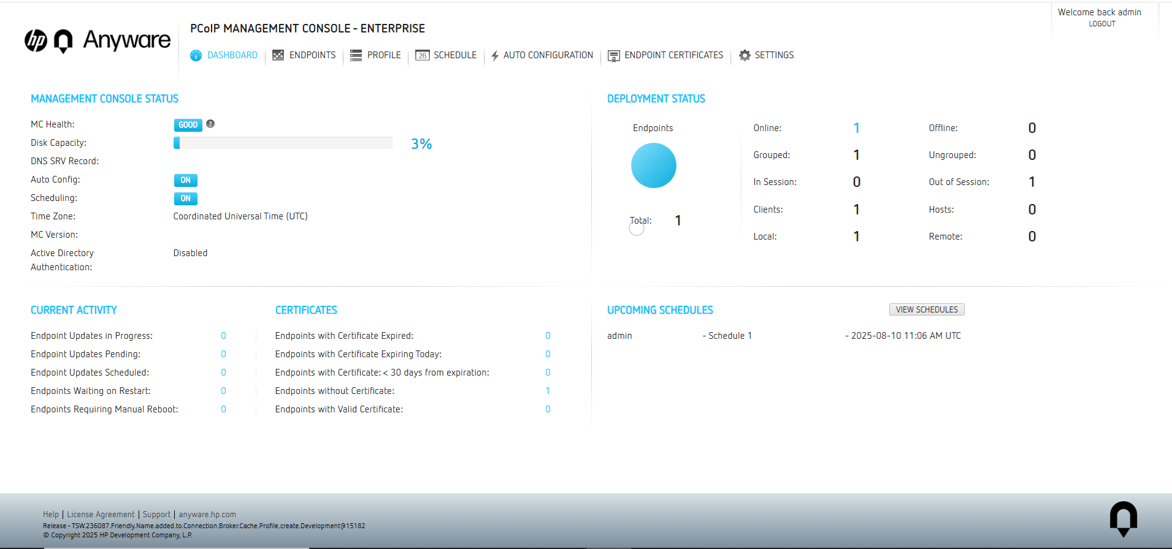Click the HP logo
1172x549 pixels.
[x=36, y=40]
